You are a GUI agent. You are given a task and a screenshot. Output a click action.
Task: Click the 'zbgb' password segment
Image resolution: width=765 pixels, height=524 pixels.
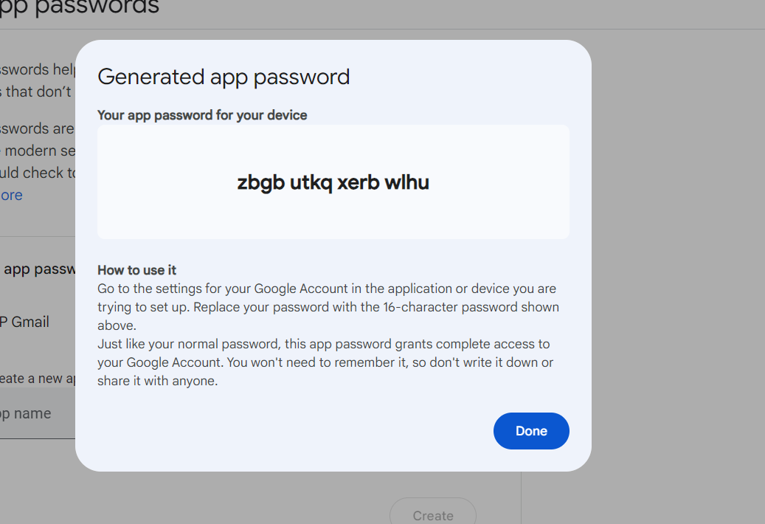[x=260, y=182]
